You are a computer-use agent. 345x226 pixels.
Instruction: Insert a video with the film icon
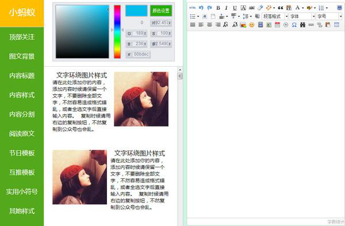(x=260, y=25)
